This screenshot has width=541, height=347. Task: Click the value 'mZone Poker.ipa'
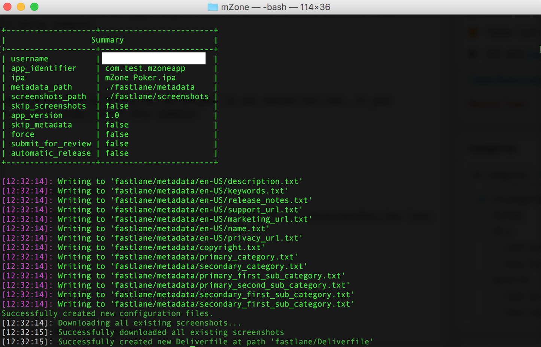[x=140, y=78]
